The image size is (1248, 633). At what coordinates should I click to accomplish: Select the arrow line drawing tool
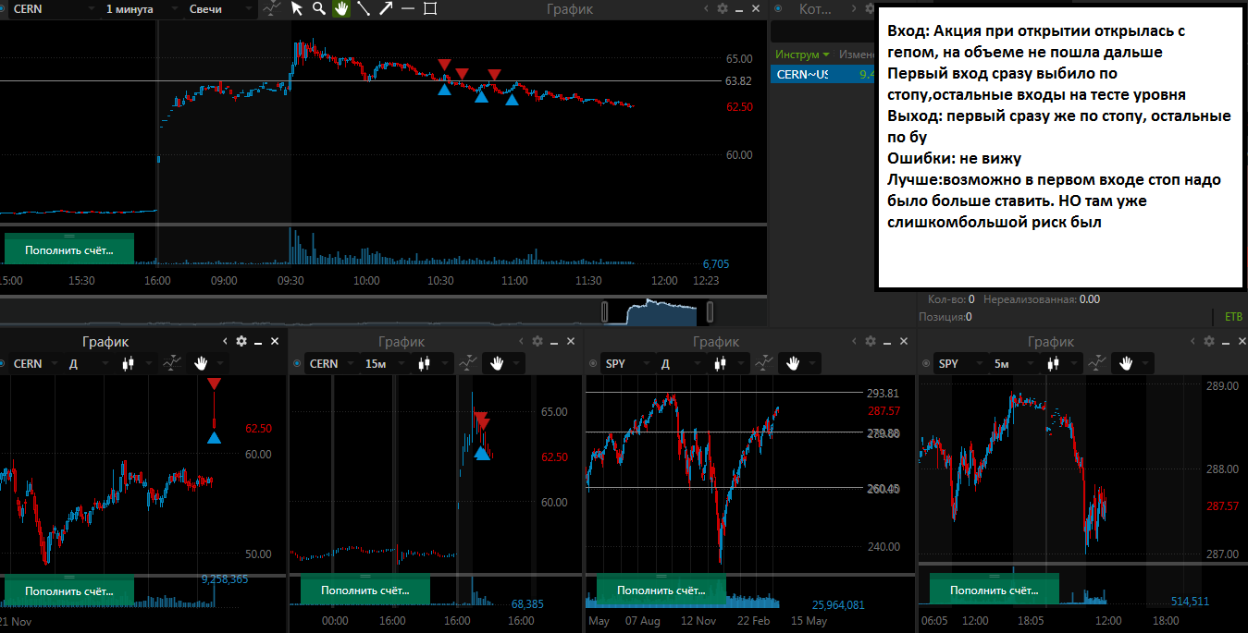click(x=386, y=9)
